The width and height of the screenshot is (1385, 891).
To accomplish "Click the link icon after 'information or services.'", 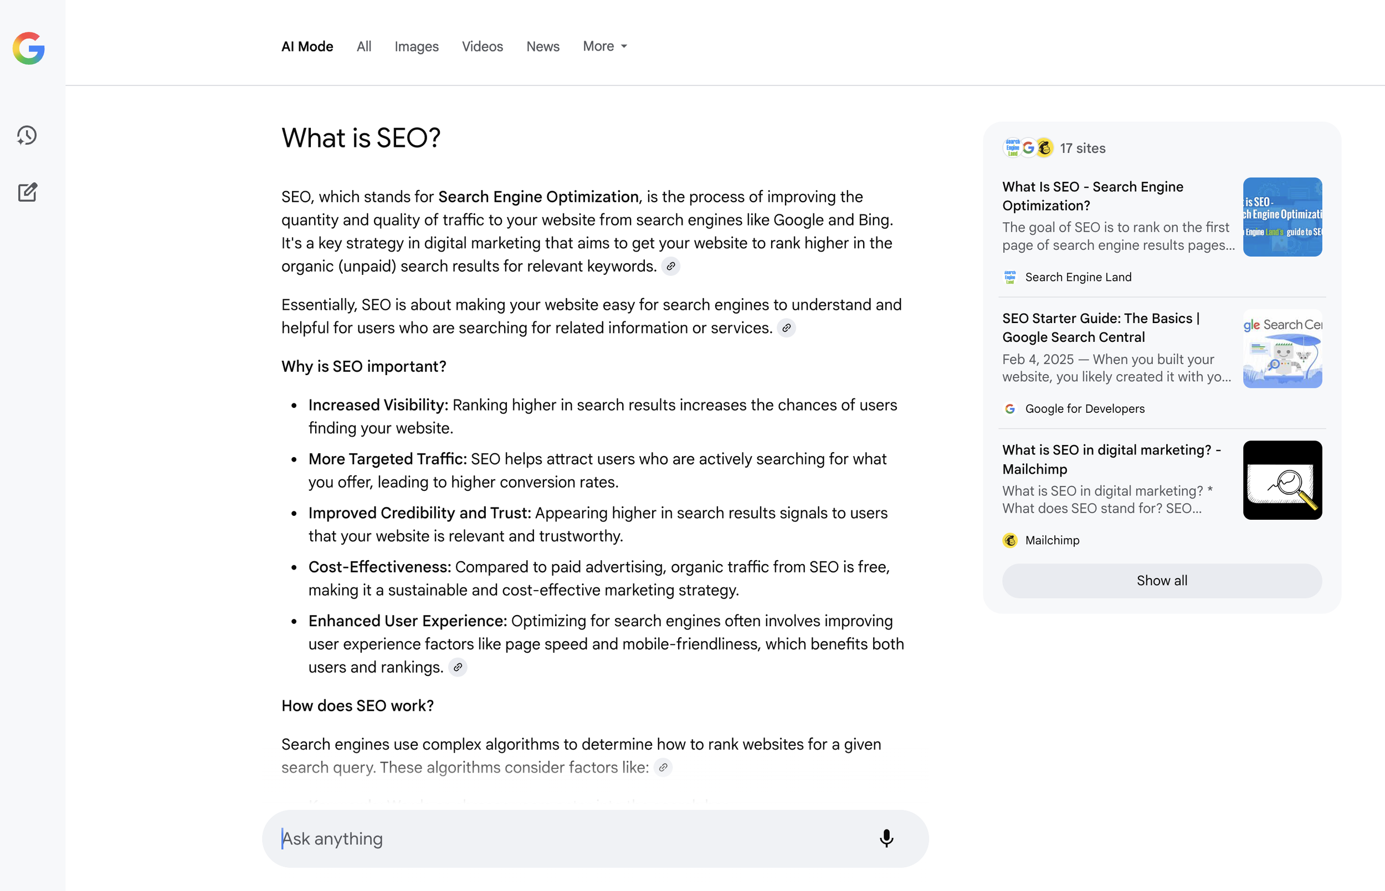I will pyautogui.click(x=787, y=328).
